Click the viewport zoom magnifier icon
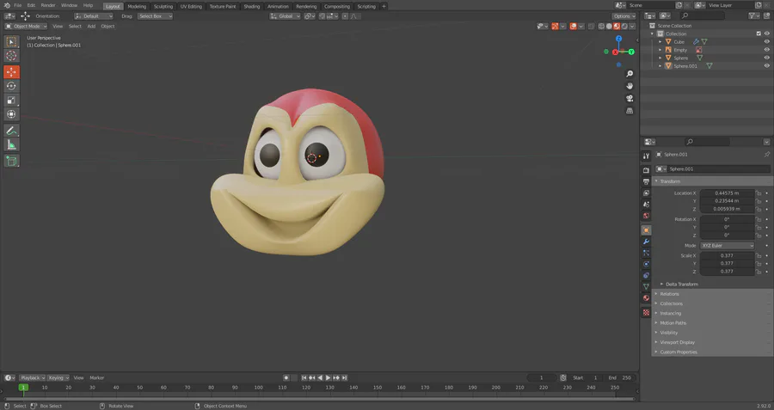This screenshot has width=774, height=410. pos(630,74)
